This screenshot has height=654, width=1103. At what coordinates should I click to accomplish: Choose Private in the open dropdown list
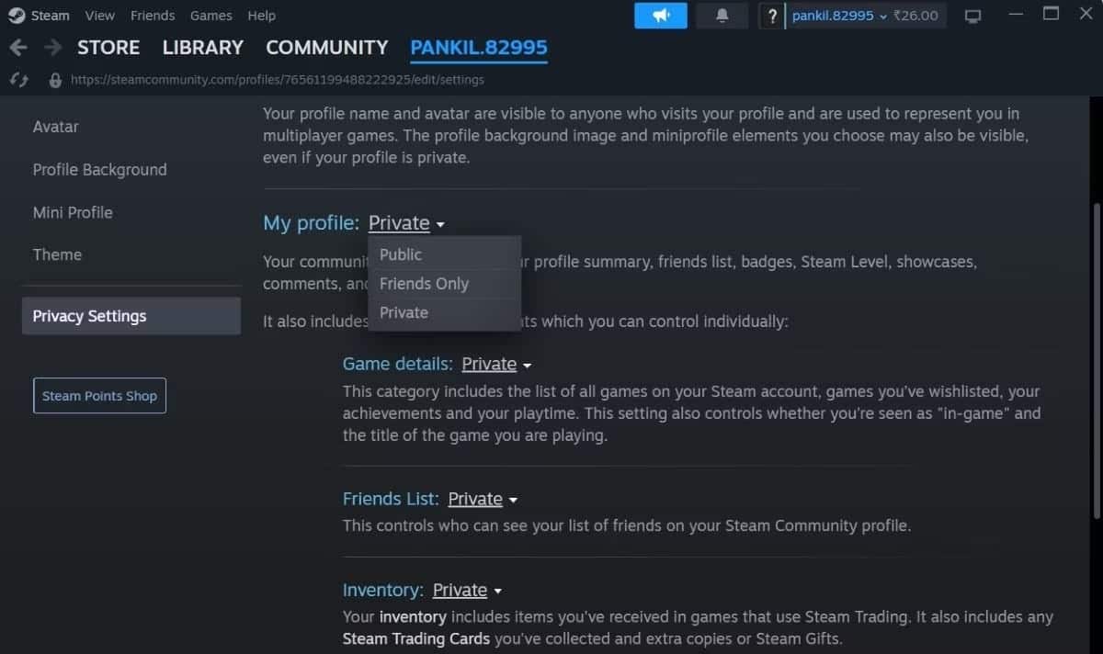tap(445, 312)
